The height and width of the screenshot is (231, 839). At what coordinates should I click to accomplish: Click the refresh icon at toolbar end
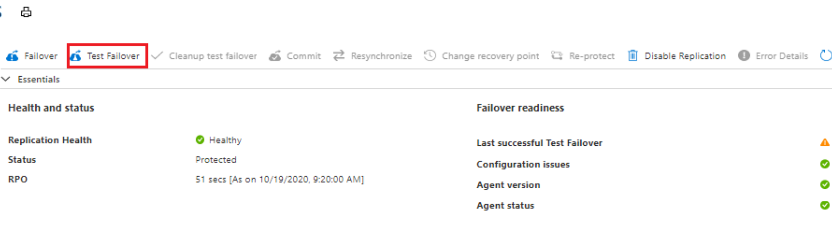pyautogui.click(x=827, y=56)
